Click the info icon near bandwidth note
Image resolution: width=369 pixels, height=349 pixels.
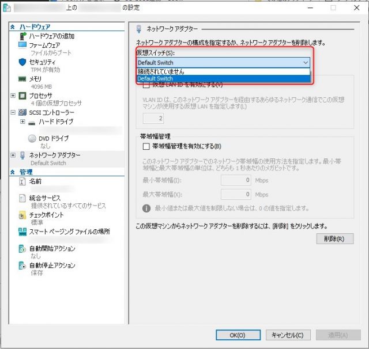point(146,208)
